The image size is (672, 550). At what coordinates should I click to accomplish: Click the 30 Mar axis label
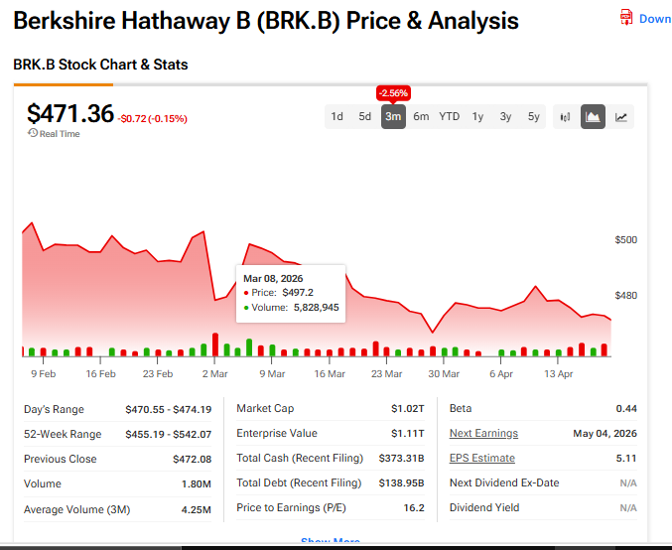(444, 374)
